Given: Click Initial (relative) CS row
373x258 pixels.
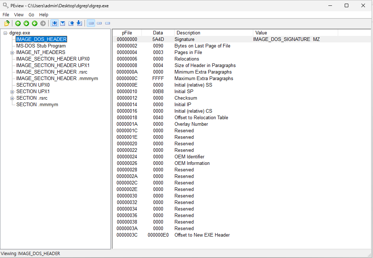Looking at the screenshot, I should [x=241, y=111].
